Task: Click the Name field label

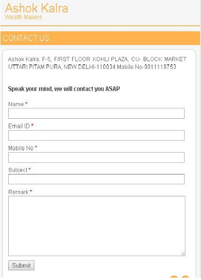Action: (16, 104)
